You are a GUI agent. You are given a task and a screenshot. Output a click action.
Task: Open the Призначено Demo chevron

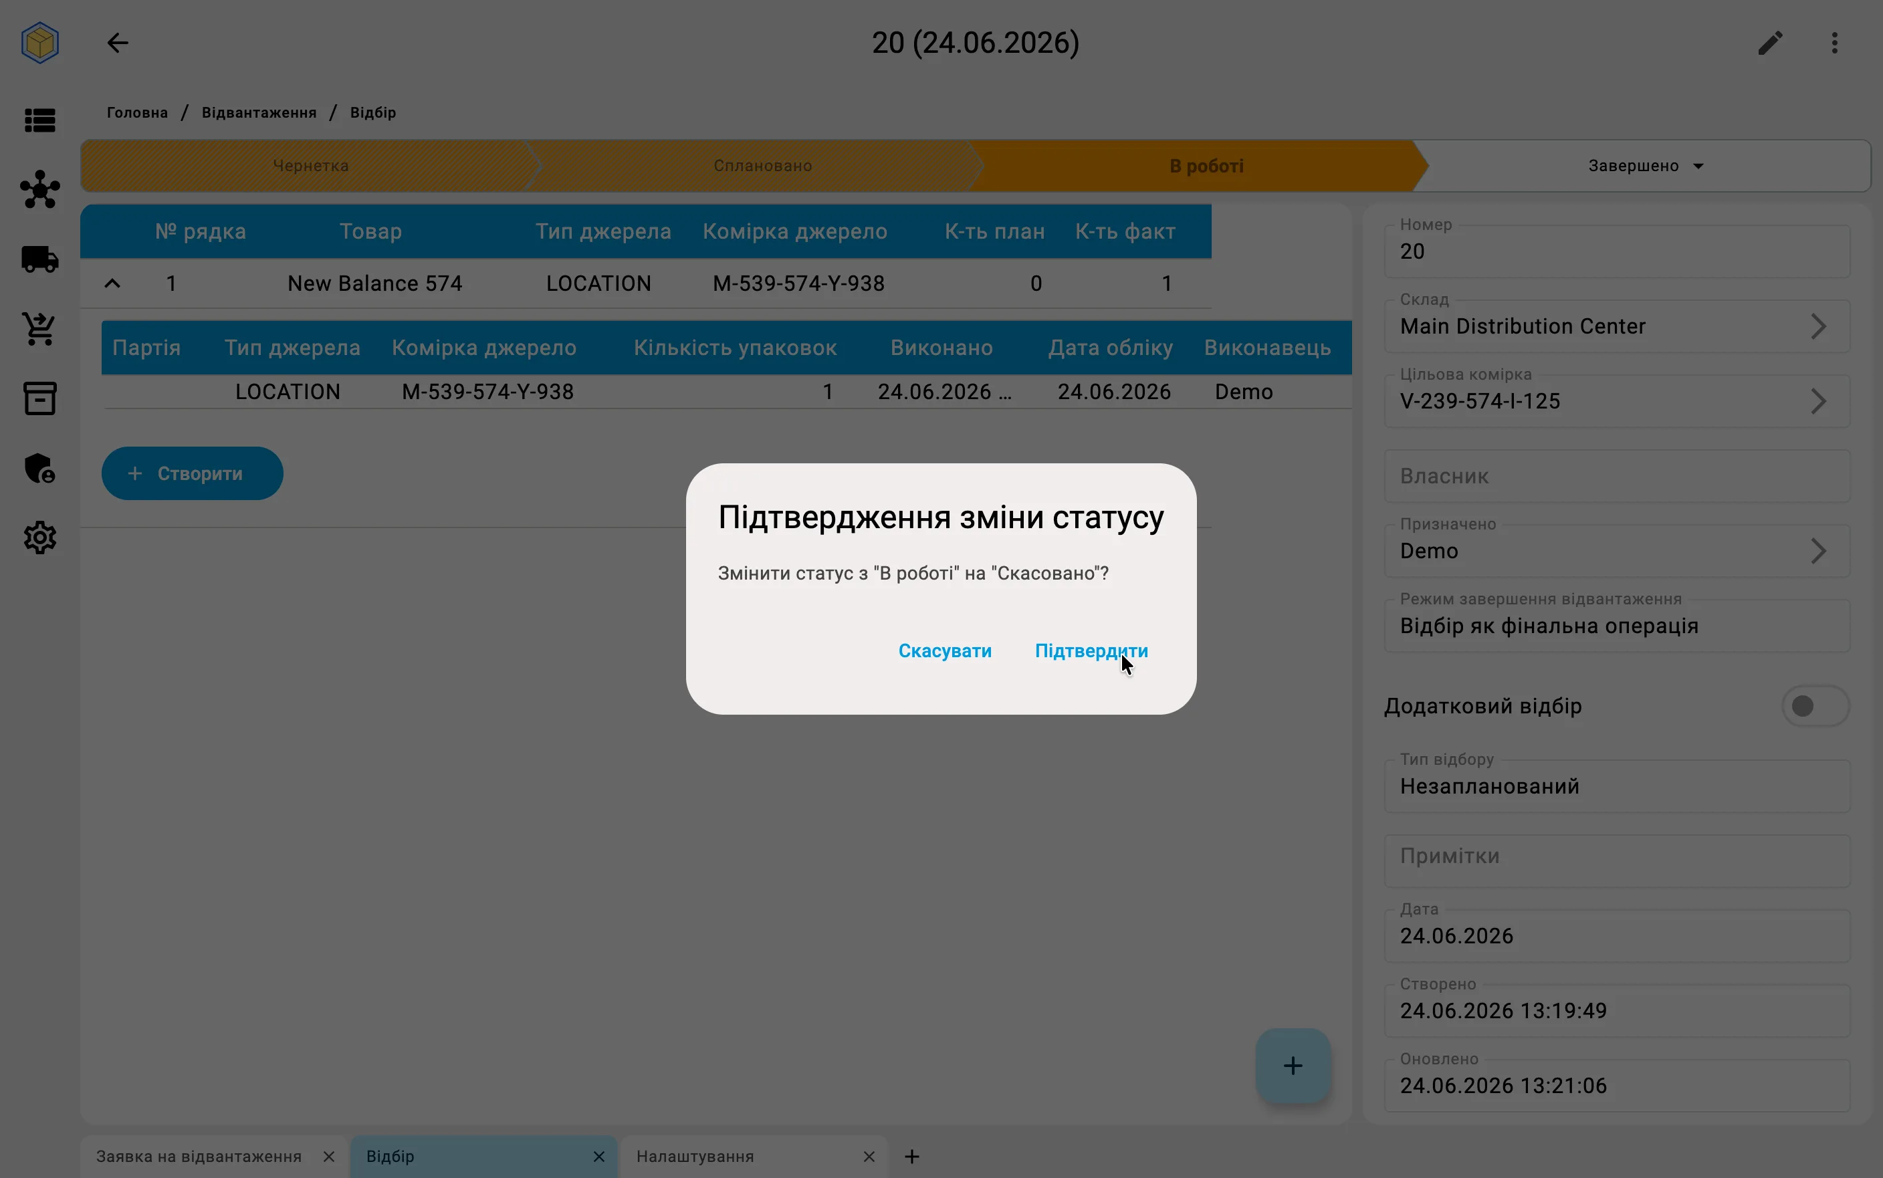[x=1817, y=551]
